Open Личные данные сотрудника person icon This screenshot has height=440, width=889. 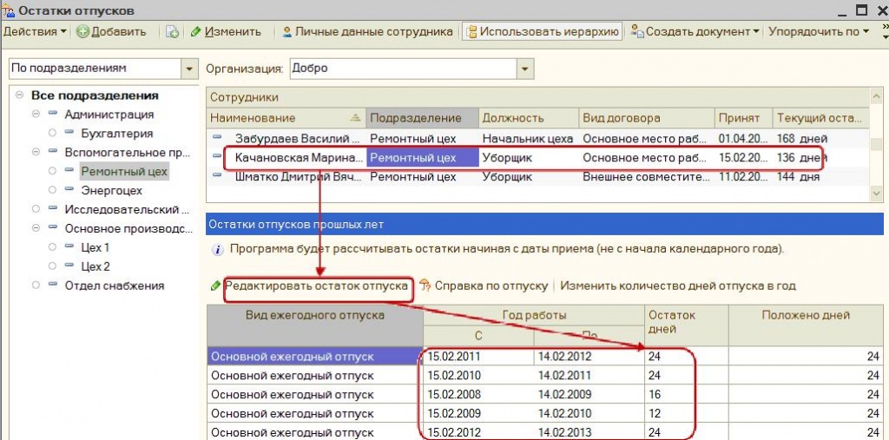click(x=286, y=32)
